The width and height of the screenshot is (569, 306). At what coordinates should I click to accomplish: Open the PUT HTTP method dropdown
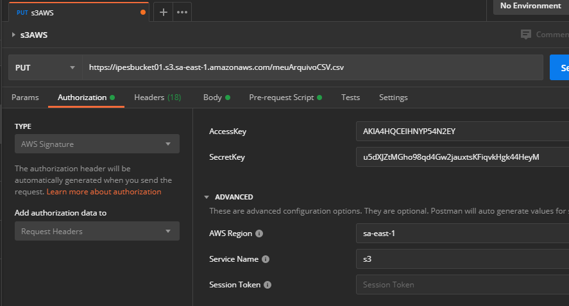[45, 67]
